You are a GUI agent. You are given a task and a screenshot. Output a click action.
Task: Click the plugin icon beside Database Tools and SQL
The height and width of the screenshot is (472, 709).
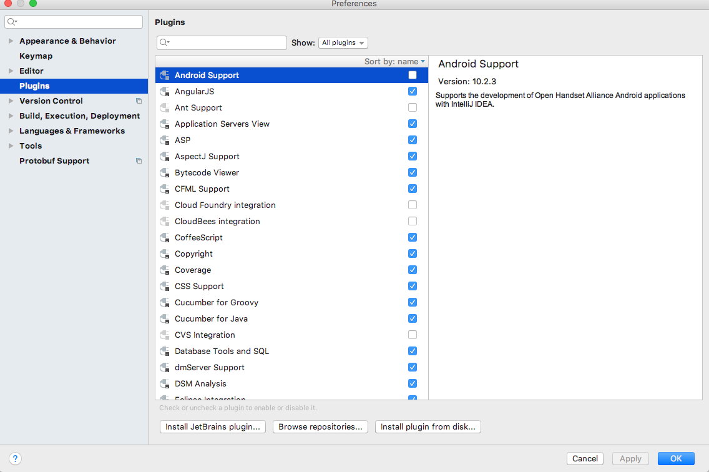pos(165,351)
